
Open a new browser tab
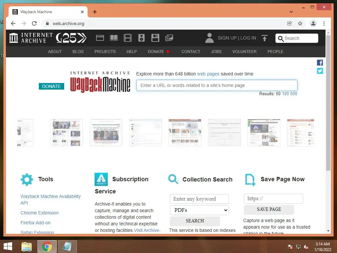pyautogui.click(x=95, y=12)
